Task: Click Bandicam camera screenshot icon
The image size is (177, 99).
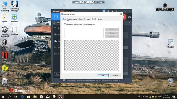Action: point(129,17)
